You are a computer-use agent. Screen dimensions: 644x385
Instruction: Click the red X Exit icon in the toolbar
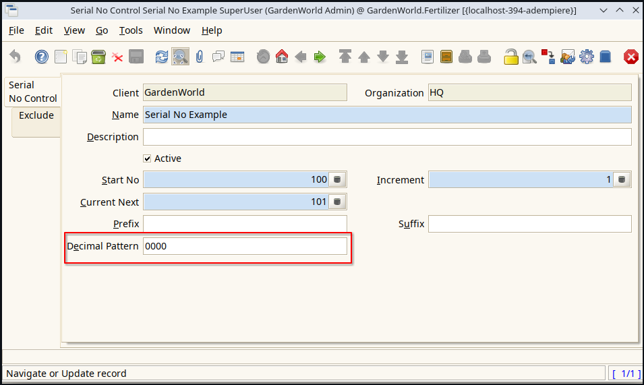pos(631,57)
